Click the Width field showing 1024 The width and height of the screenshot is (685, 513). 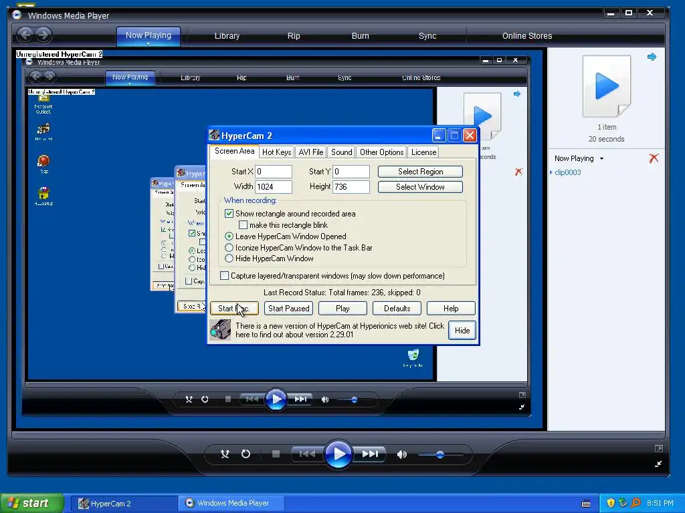tap(274, 187)
